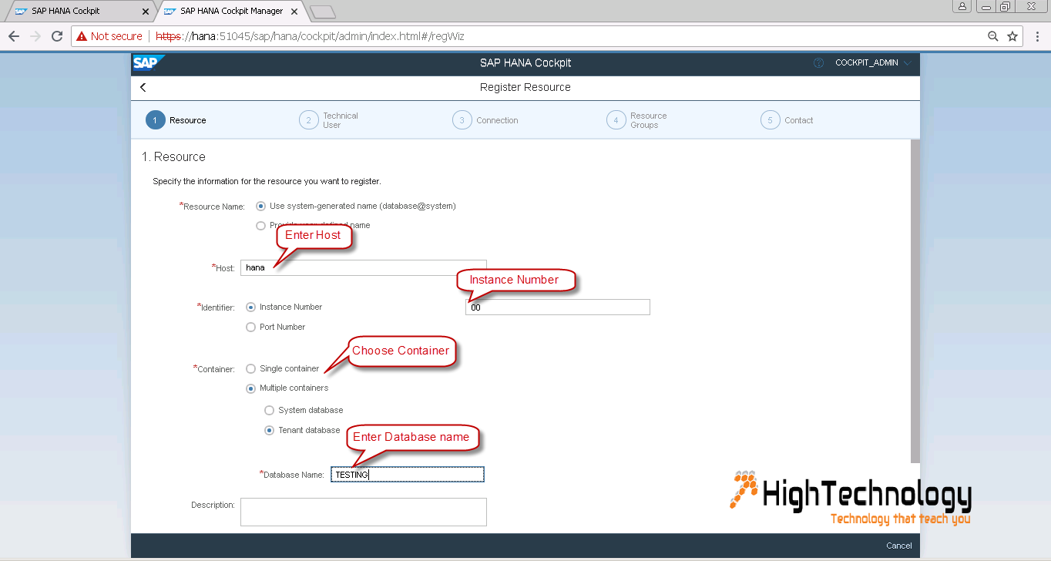Viewport: 1051px width, 561px height.
Task: Select System database radio button
Action: pos(269,411)
